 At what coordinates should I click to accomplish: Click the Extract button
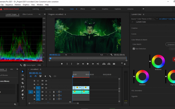coord(109,64)
